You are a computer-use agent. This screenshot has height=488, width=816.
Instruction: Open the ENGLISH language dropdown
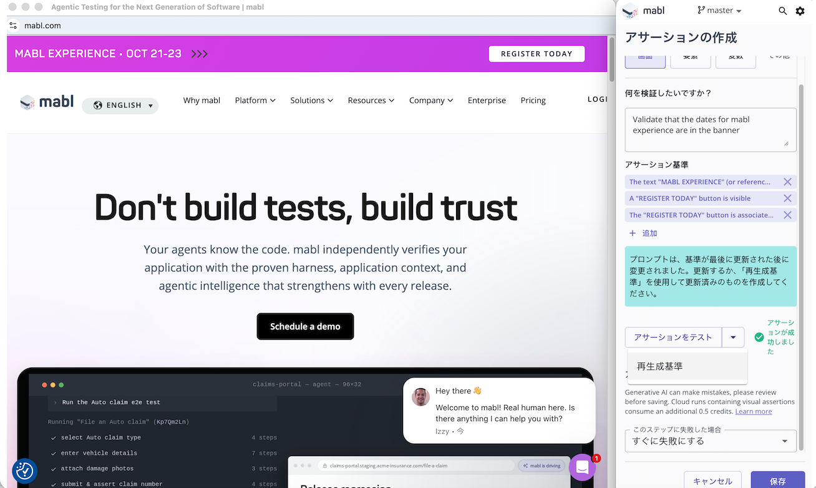pos(120,105)
